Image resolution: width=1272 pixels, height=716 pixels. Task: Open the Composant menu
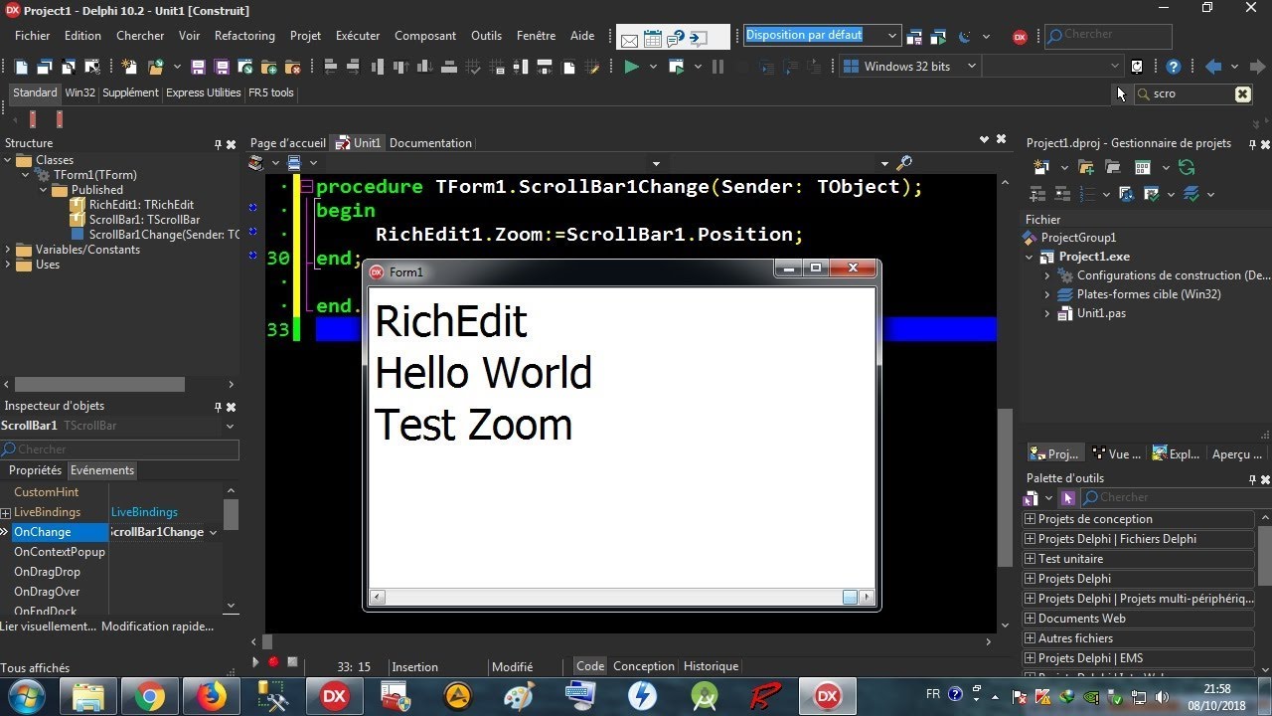(425, 36)
